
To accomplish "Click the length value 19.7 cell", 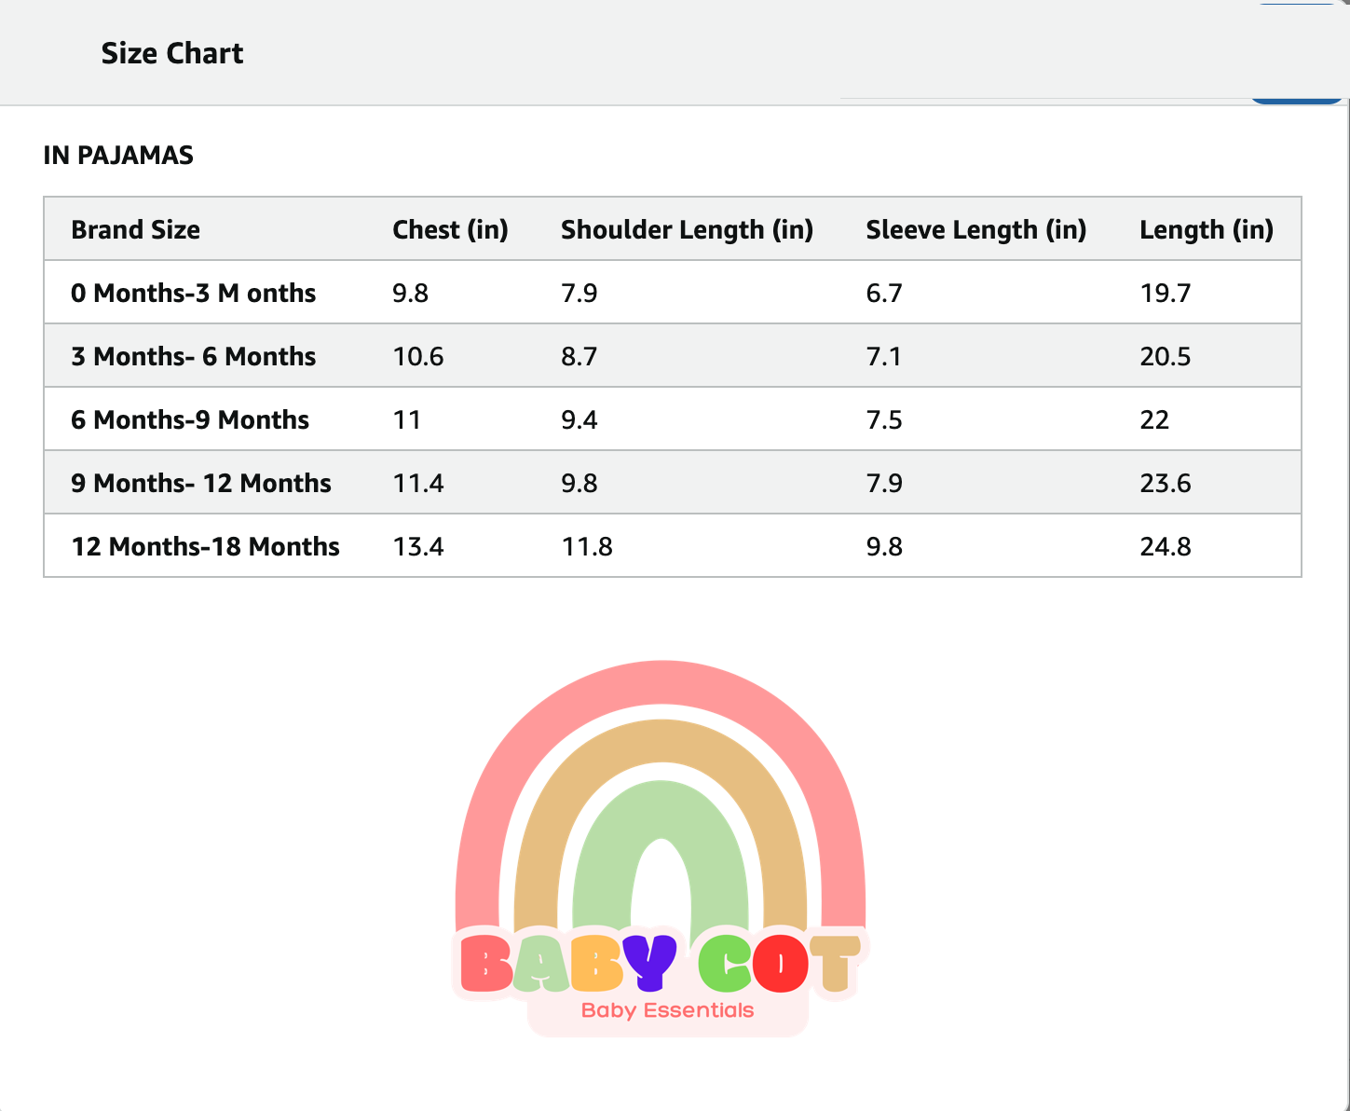I will pyautogui.click(x=1166, y=293).
